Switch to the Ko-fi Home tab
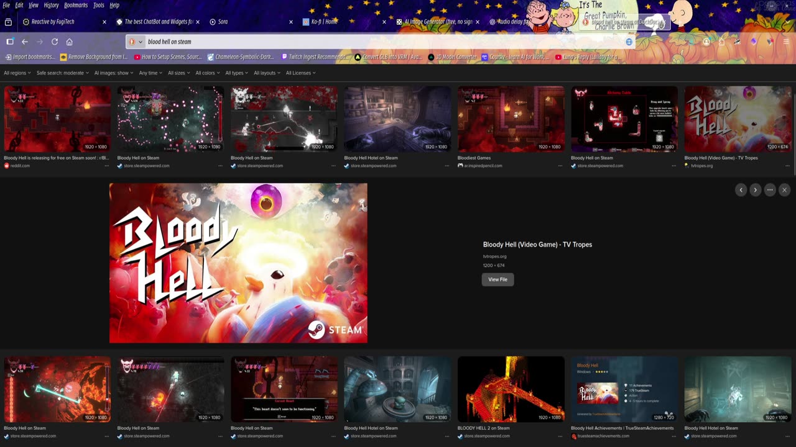The height and width of the screenshot is (447, 796). tap(345, 22)
